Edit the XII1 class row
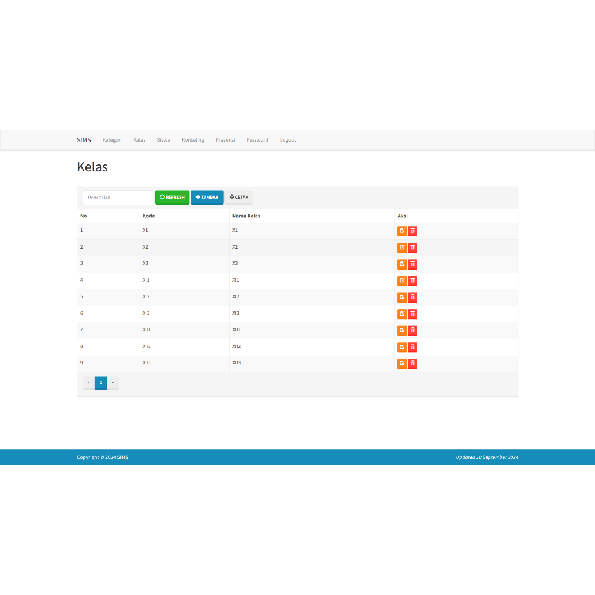 point(402,331)
